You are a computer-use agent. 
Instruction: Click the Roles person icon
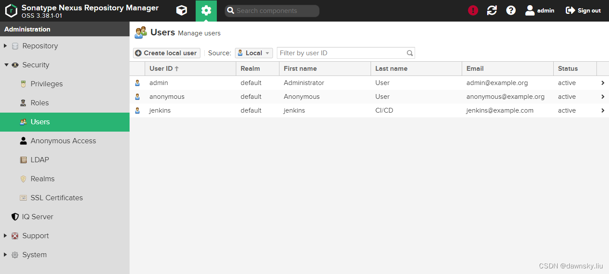pos(23,103)
